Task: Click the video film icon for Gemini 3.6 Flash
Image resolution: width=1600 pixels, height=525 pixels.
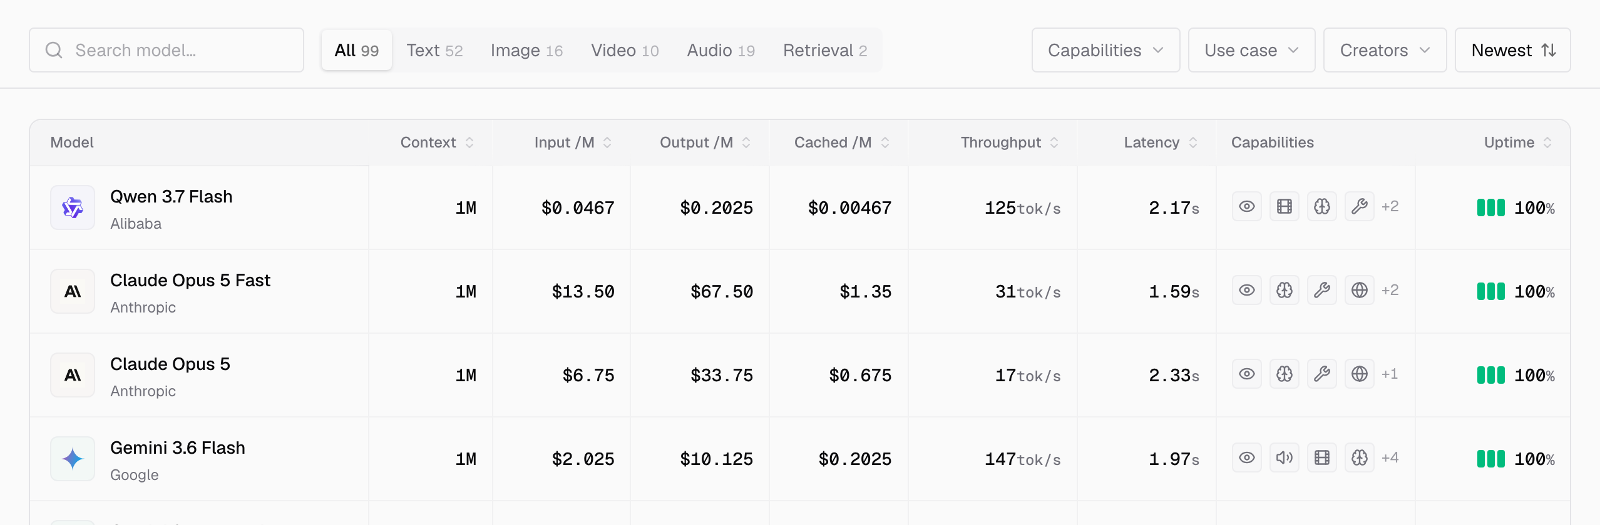Action: 1321,458
